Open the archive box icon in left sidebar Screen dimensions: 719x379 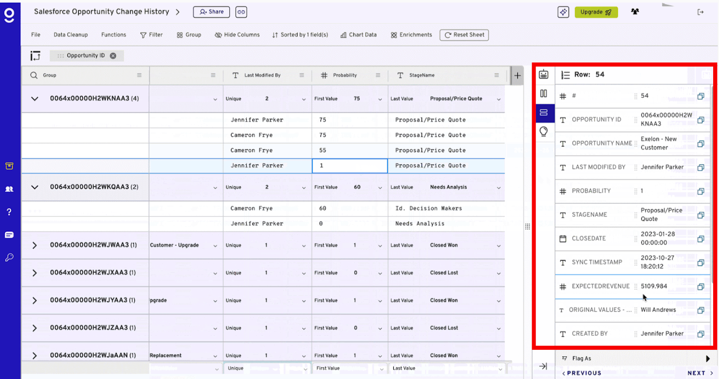(x=9, y=166)
